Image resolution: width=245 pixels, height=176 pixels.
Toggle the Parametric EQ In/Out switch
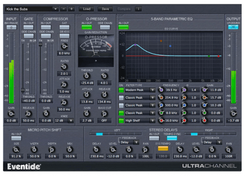click(x=123, y=27)
